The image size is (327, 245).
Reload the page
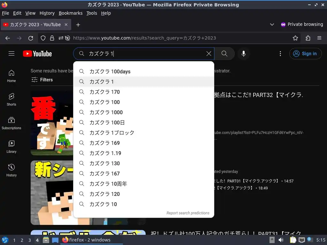point(31,38)
